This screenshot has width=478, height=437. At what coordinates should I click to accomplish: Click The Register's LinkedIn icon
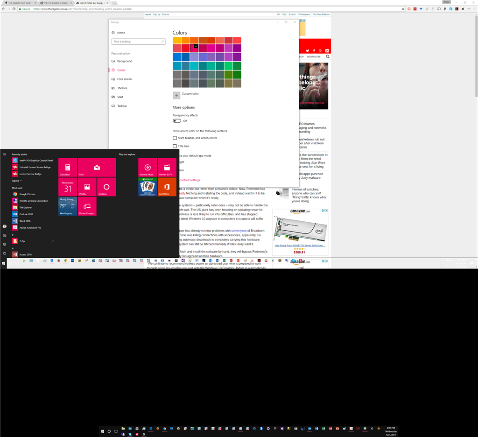tap(327, 51)
